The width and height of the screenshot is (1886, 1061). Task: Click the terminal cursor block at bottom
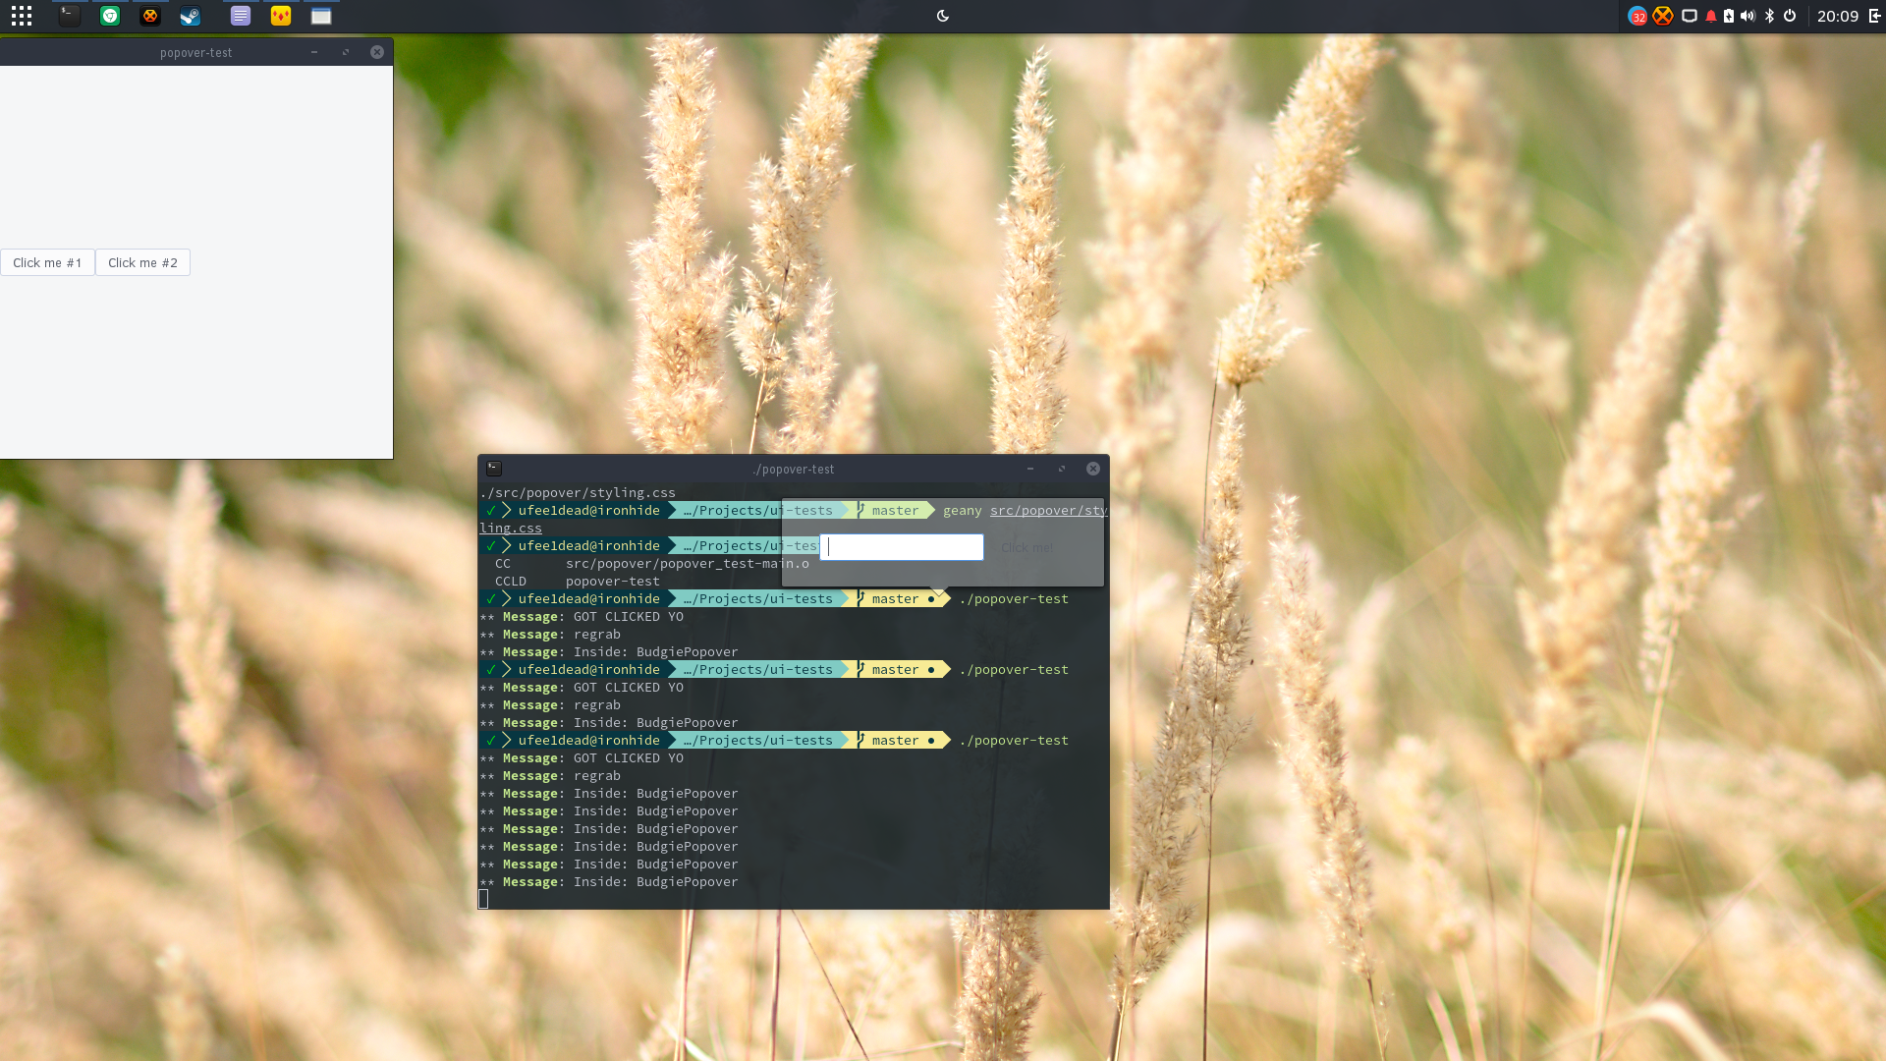click(483, 899)
